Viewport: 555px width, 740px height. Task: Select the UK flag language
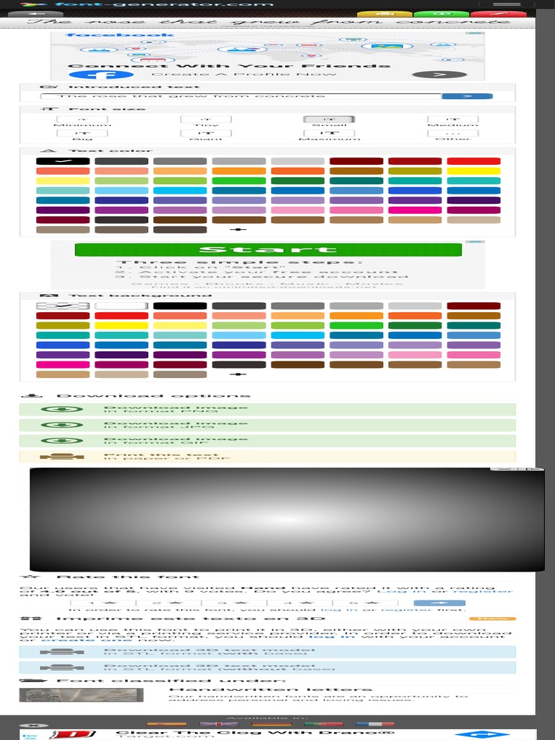click(x=218, y=724)
